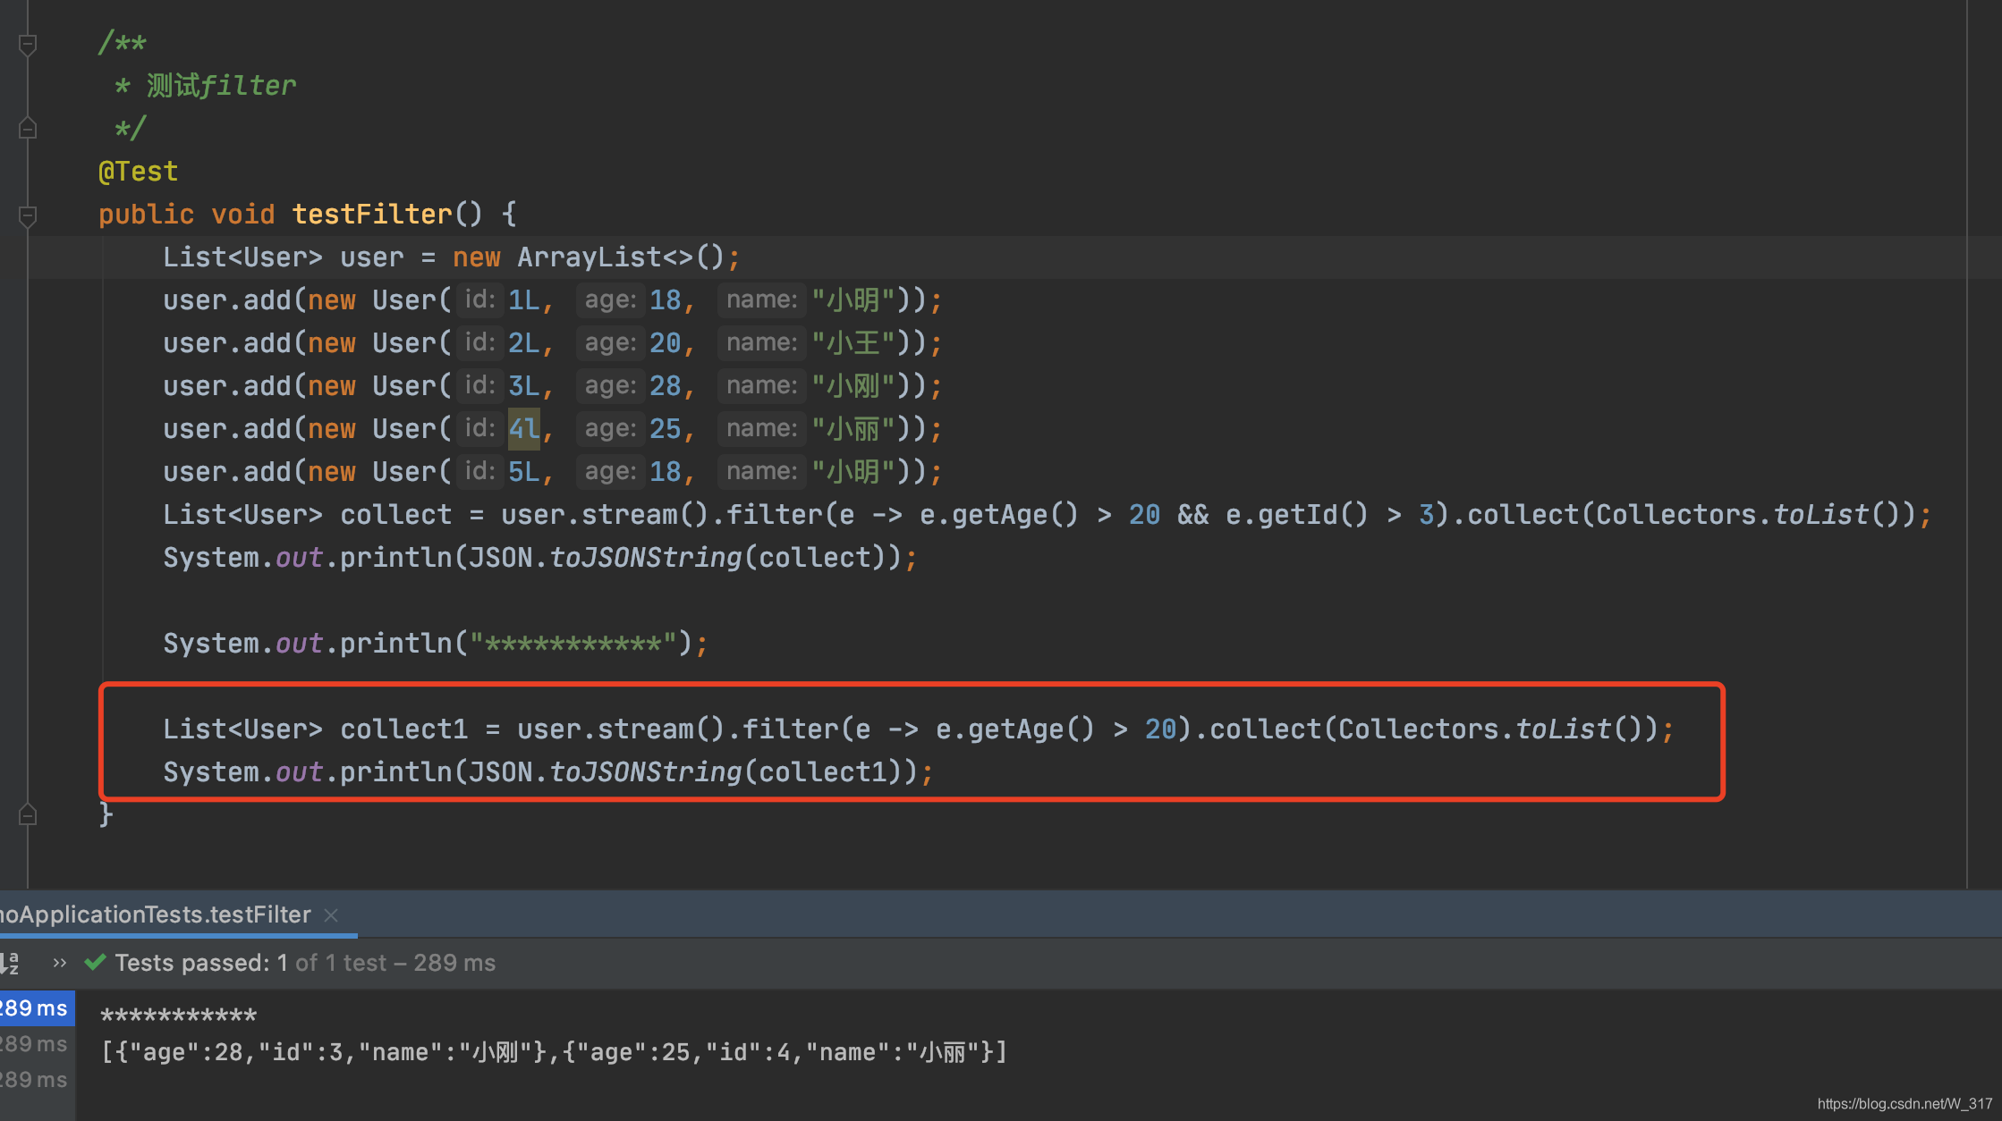The height and width of the screenshot is (1121, 2002).
Task: Click the blog.csdn.net watermark link
Action: [x=1904, y=1104]
